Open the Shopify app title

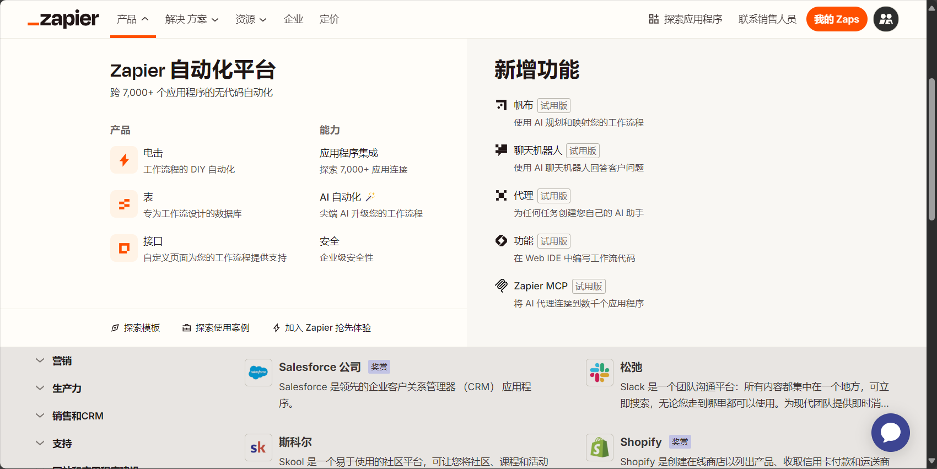(641, 442)
